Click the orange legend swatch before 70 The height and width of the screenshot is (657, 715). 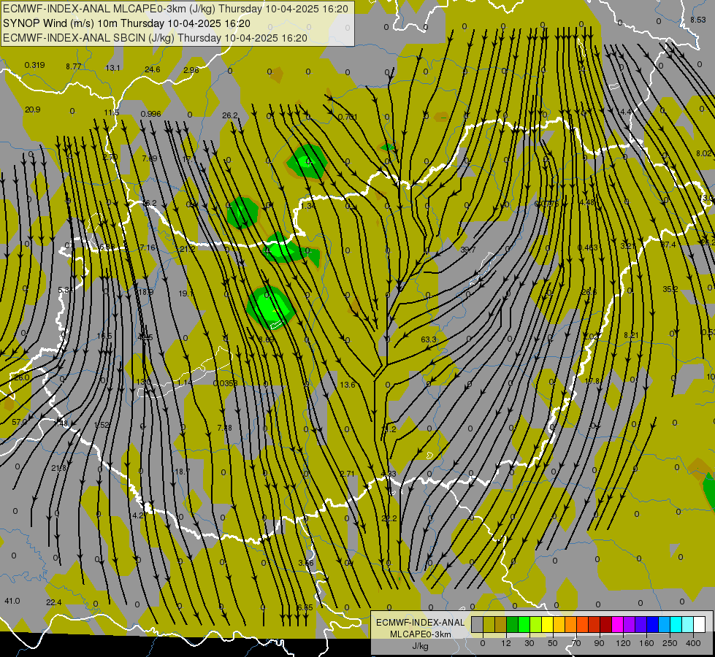(571, 624)
